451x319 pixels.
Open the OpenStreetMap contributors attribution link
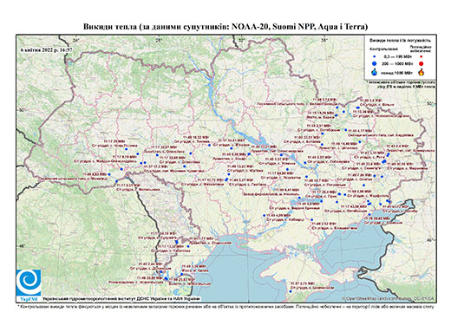click(x=389, y=298)
